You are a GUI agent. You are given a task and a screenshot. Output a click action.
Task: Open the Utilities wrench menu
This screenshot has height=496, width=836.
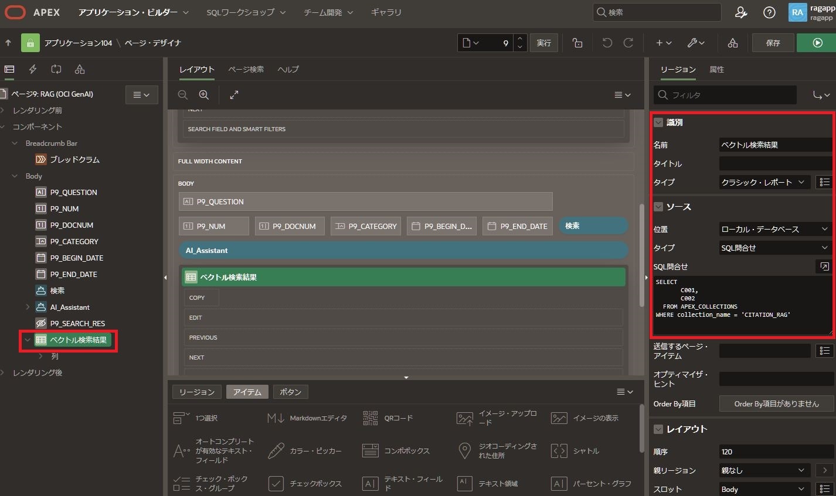tap(696, 43)
